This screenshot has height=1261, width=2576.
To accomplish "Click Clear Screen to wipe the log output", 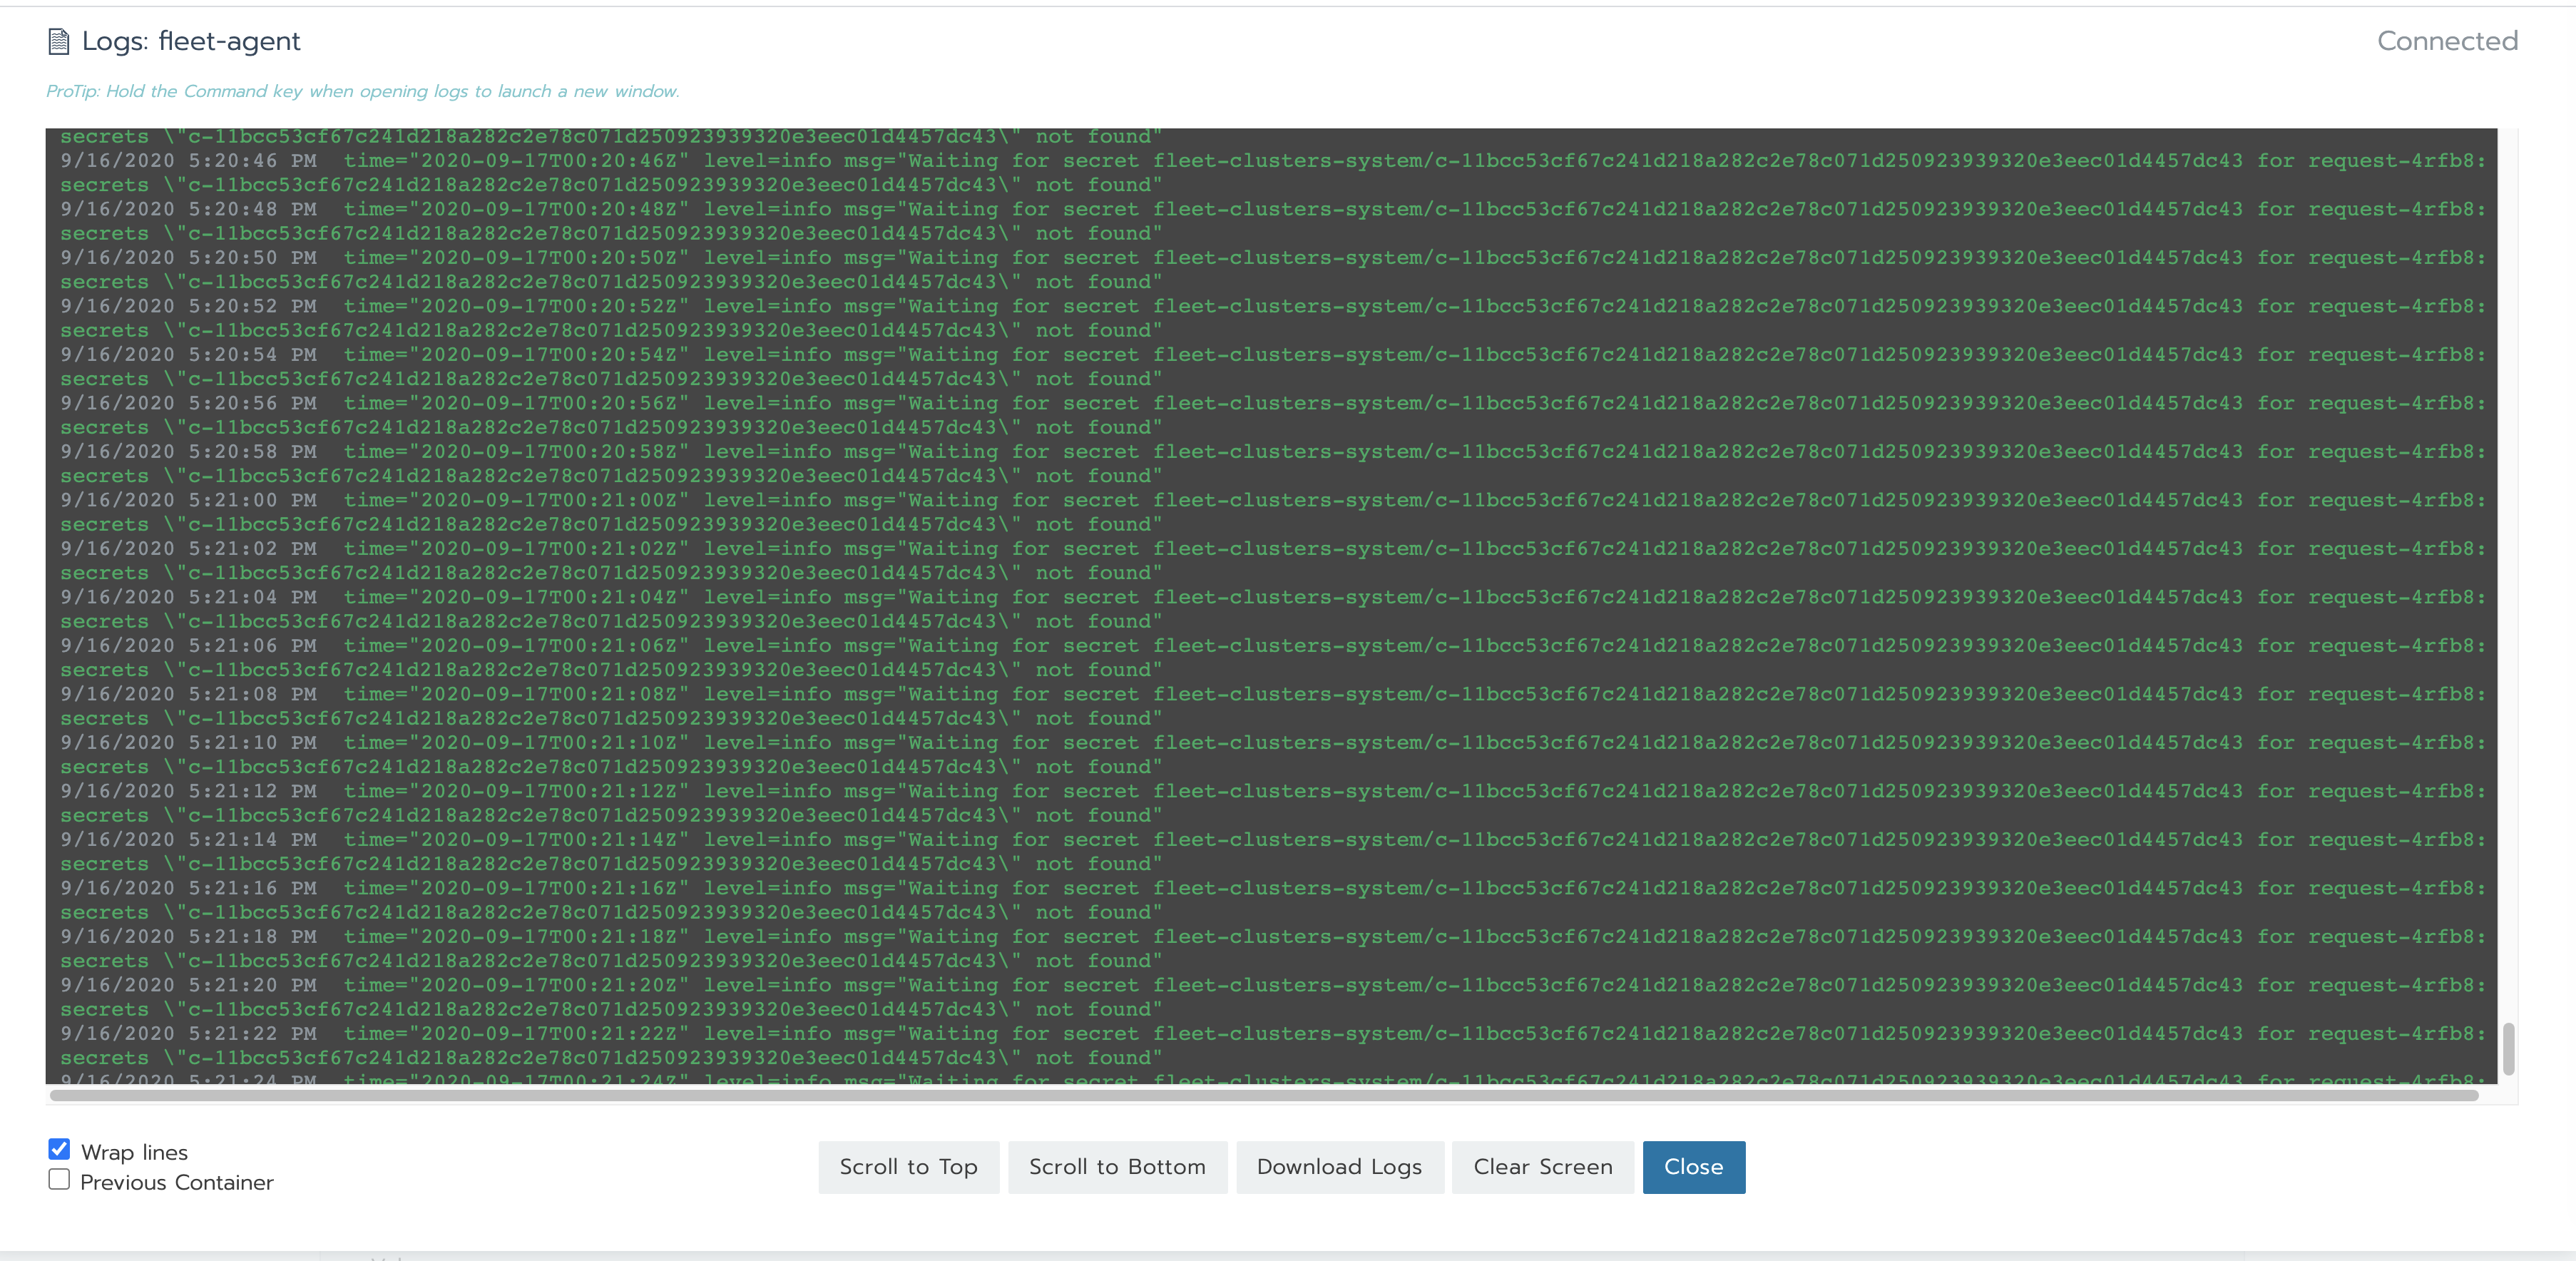I will [1542, 1167].
